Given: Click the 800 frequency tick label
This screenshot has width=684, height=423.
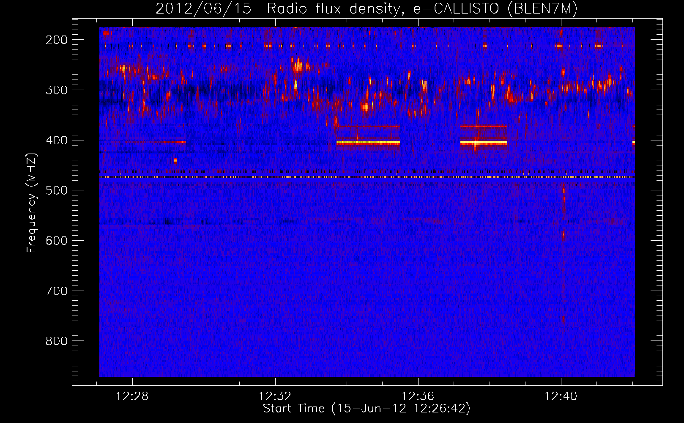Looking at the screenshot, I should click(57, 341).
